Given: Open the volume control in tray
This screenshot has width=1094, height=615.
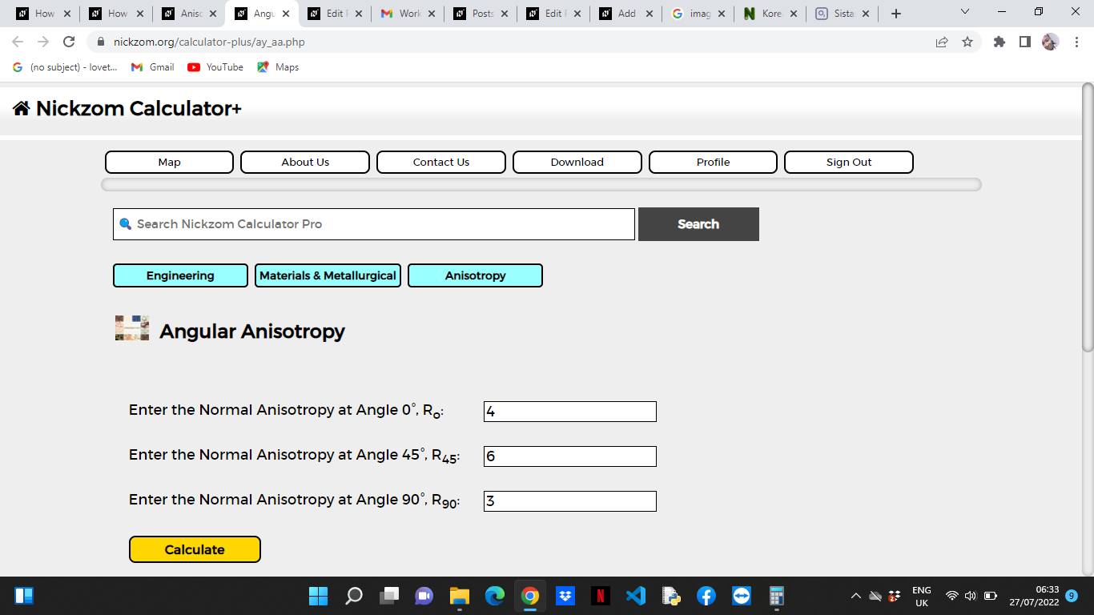Looking at the screenshot, I should tap(971, 596).
